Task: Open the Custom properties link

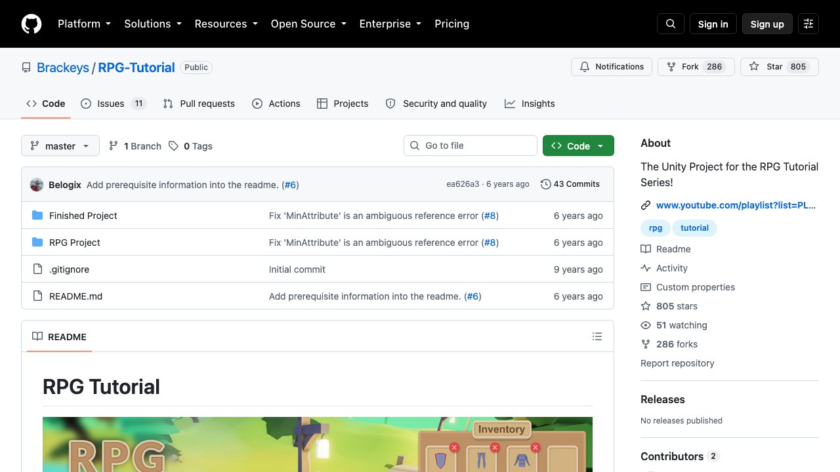Action: pos(688,287)
